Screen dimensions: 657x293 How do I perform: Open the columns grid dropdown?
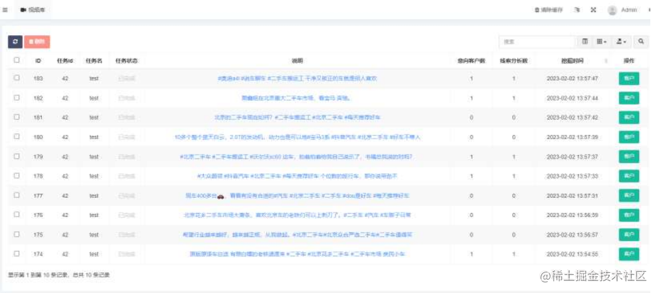(x=601, y=41)
